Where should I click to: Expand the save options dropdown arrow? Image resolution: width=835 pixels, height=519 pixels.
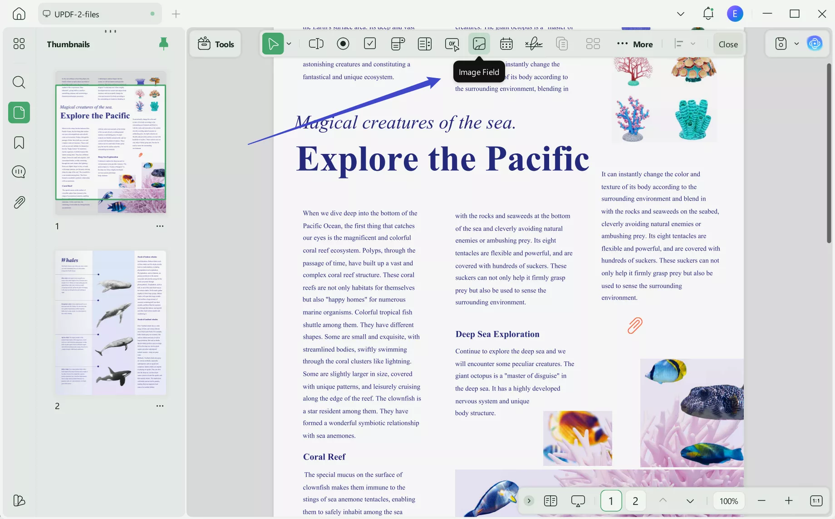pos(796,44)
